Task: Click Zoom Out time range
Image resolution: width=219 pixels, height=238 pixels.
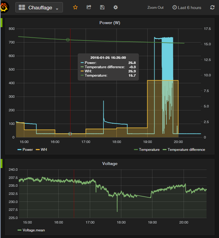Action: [155, 8]
